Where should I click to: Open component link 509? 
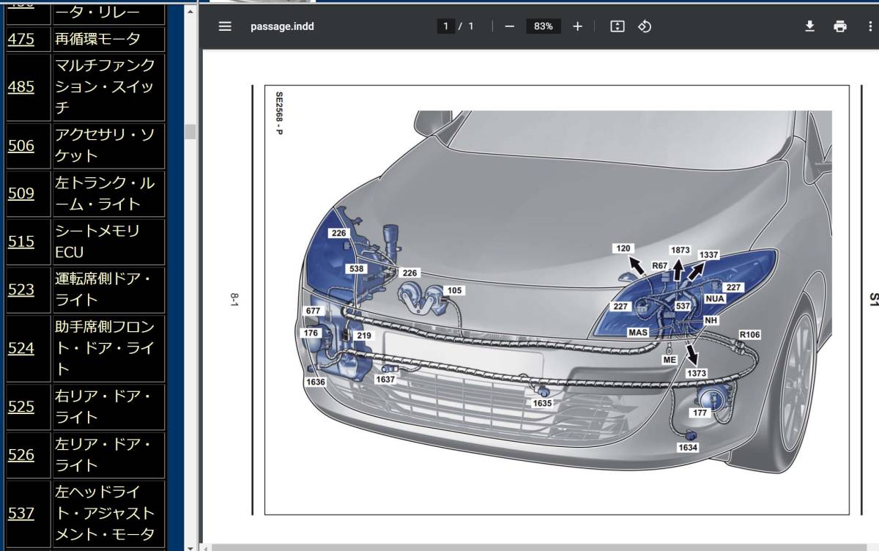(21, 193)
